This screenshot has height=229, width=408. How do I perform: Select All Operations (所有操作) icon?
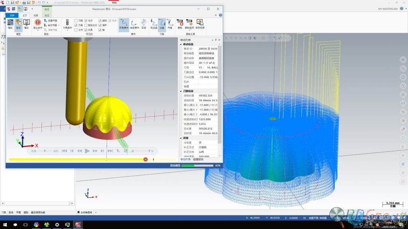pyautogui.click(x=124, y=24)
